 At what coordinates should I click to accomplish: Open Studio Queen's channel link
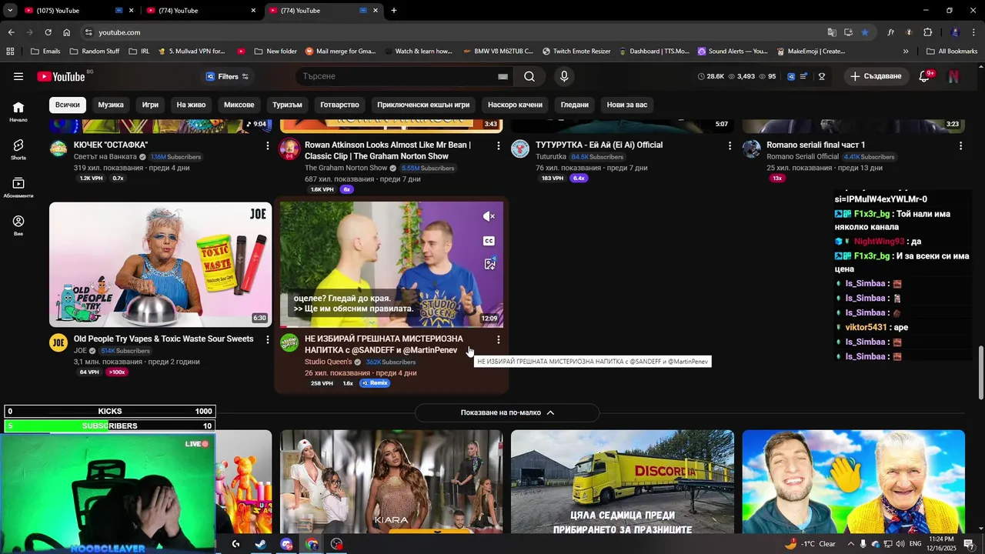pos(328,362)
